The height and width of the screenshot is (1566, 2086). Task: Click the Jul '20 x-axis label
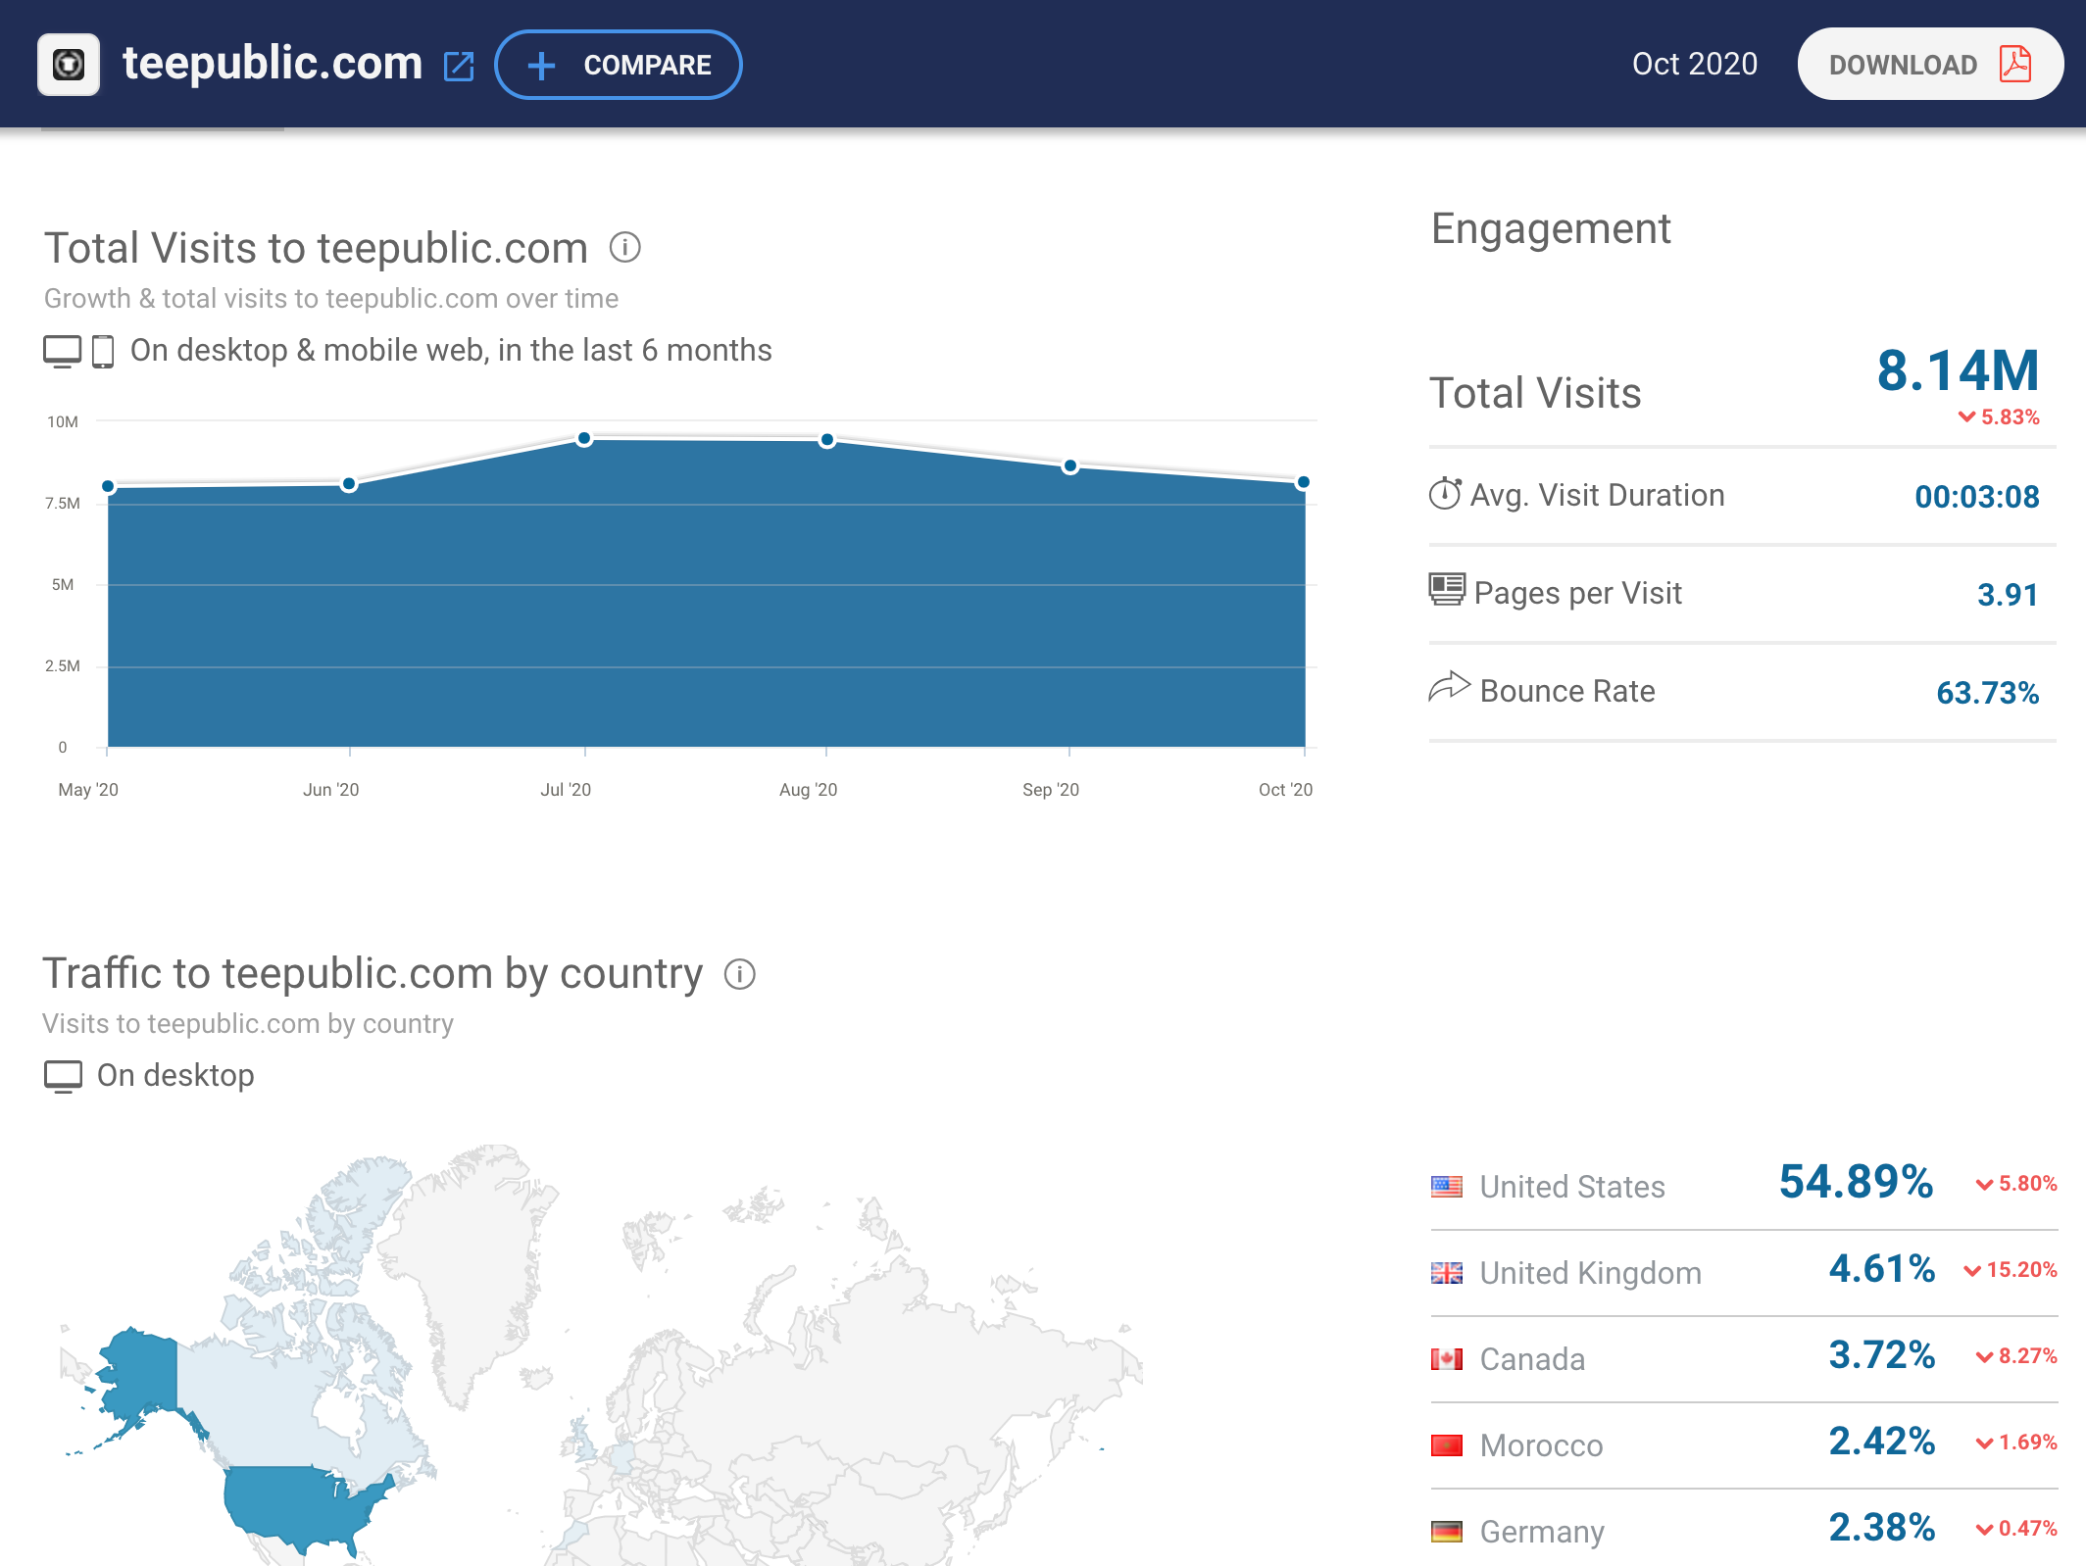pos(566,790)
